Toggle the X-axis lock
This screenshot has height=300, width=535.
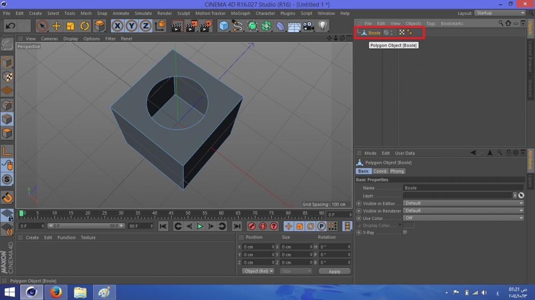(x=117, y=26)
